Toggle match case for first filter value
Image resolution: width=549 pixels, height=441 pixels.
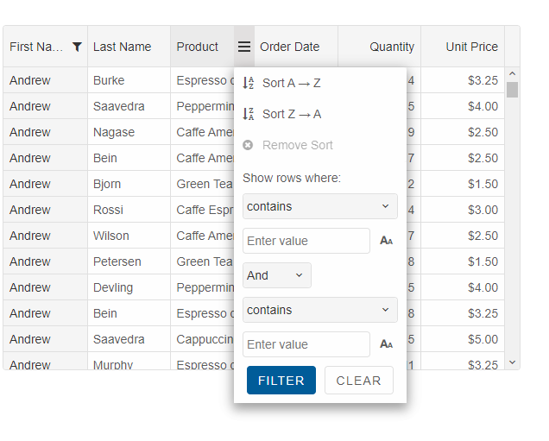click(x=386, y=241)
